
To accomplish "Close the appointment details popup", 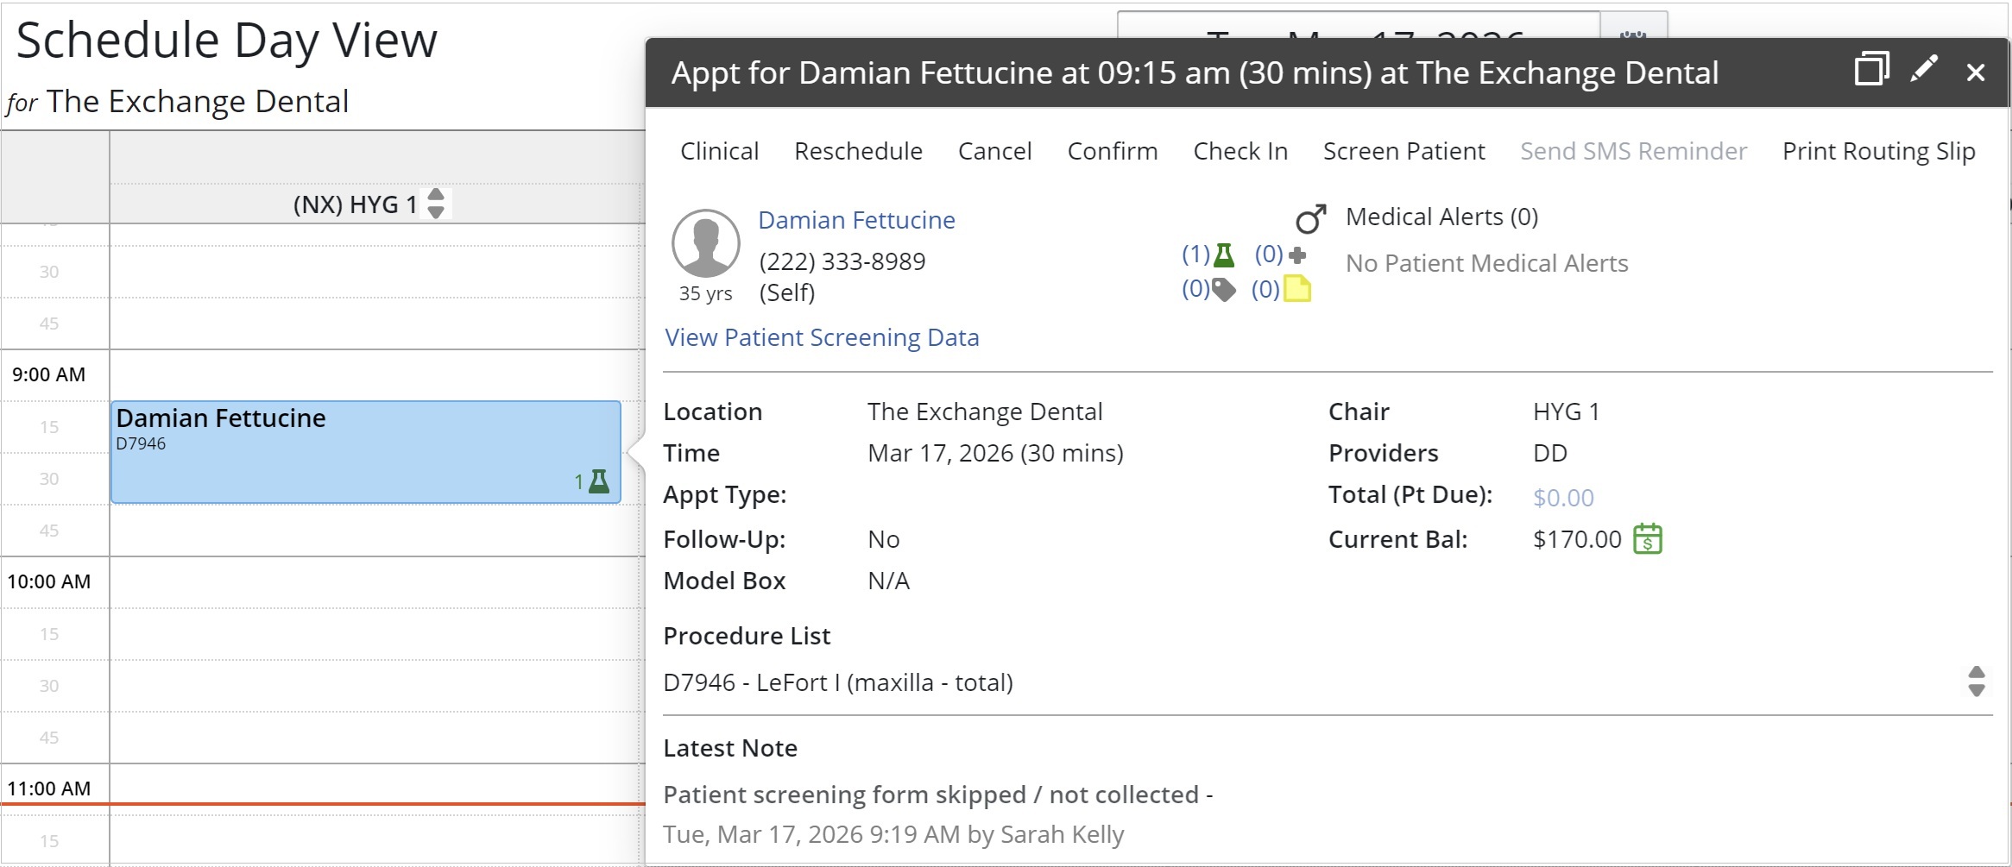I will (x=1976, y=72).
